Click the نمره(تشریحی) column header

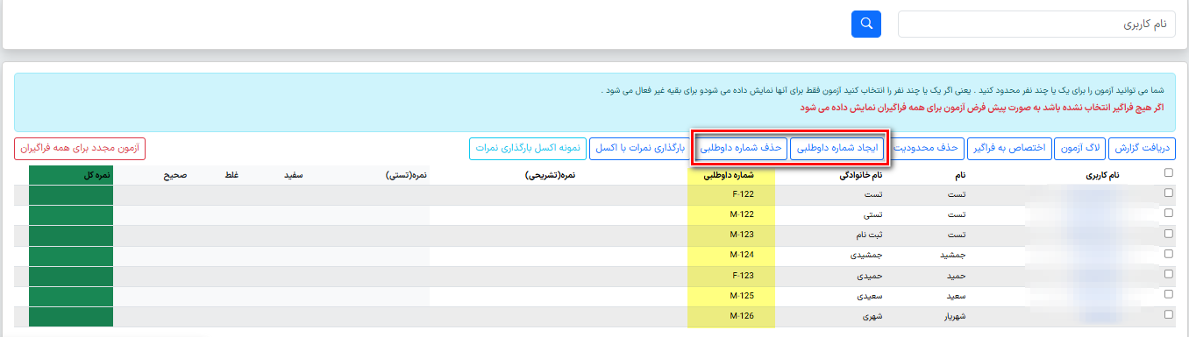coord(550,175)
